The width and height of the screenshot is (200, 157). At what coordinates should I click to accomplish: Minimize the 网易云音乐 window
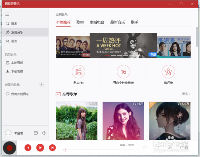coord(170,4)
